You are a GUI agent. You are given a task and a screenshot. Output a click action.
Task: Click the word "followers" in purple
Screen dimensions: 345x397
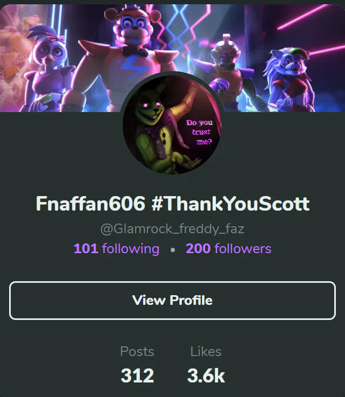243,249
